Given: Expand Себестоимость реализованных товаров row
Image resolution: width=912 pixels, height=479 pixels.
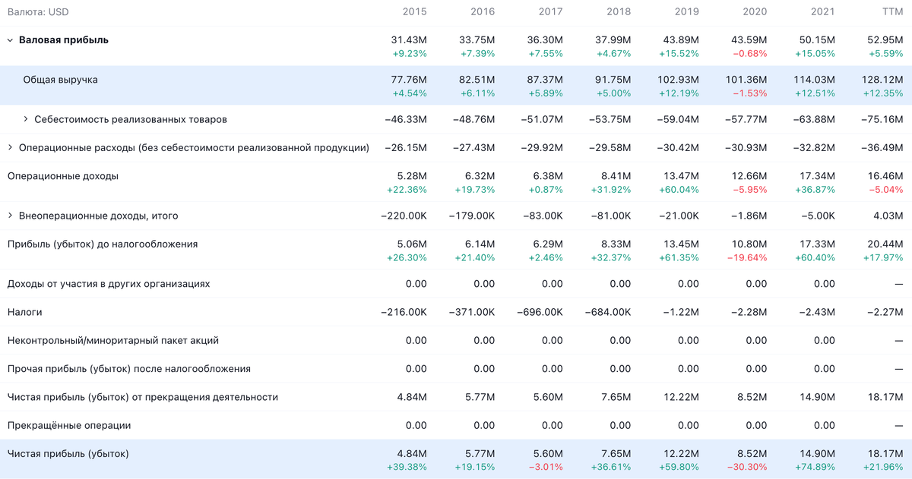Looking at the screenshot, I should (26, 119).
